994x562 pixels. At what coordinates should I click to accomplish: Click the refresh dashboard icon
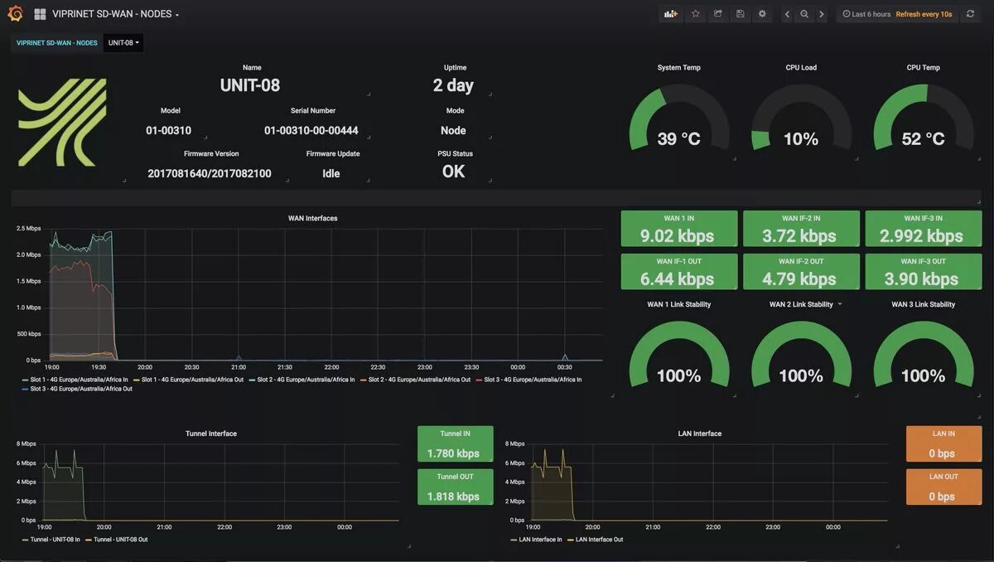(971, 14)
